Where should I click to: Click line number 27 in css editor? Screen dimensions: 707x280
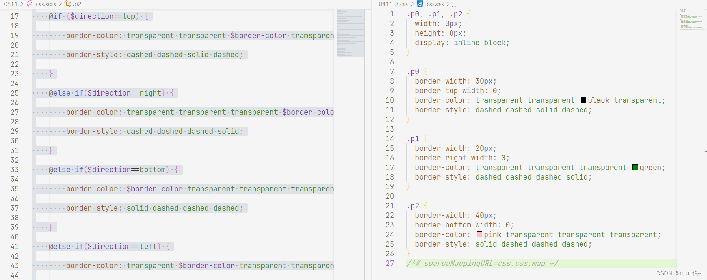coord(390,263)
